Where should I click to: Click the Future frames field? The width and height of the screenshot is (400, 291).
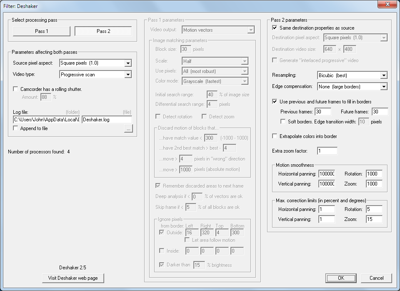click(x=380, y=112)
